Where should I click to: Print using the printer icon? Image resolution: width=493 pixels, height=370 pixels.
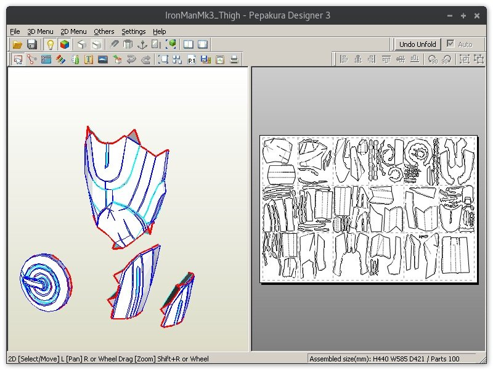click(234, 59)
